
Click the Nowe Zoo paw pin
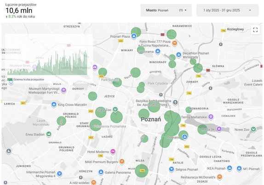tap(253, 129)
